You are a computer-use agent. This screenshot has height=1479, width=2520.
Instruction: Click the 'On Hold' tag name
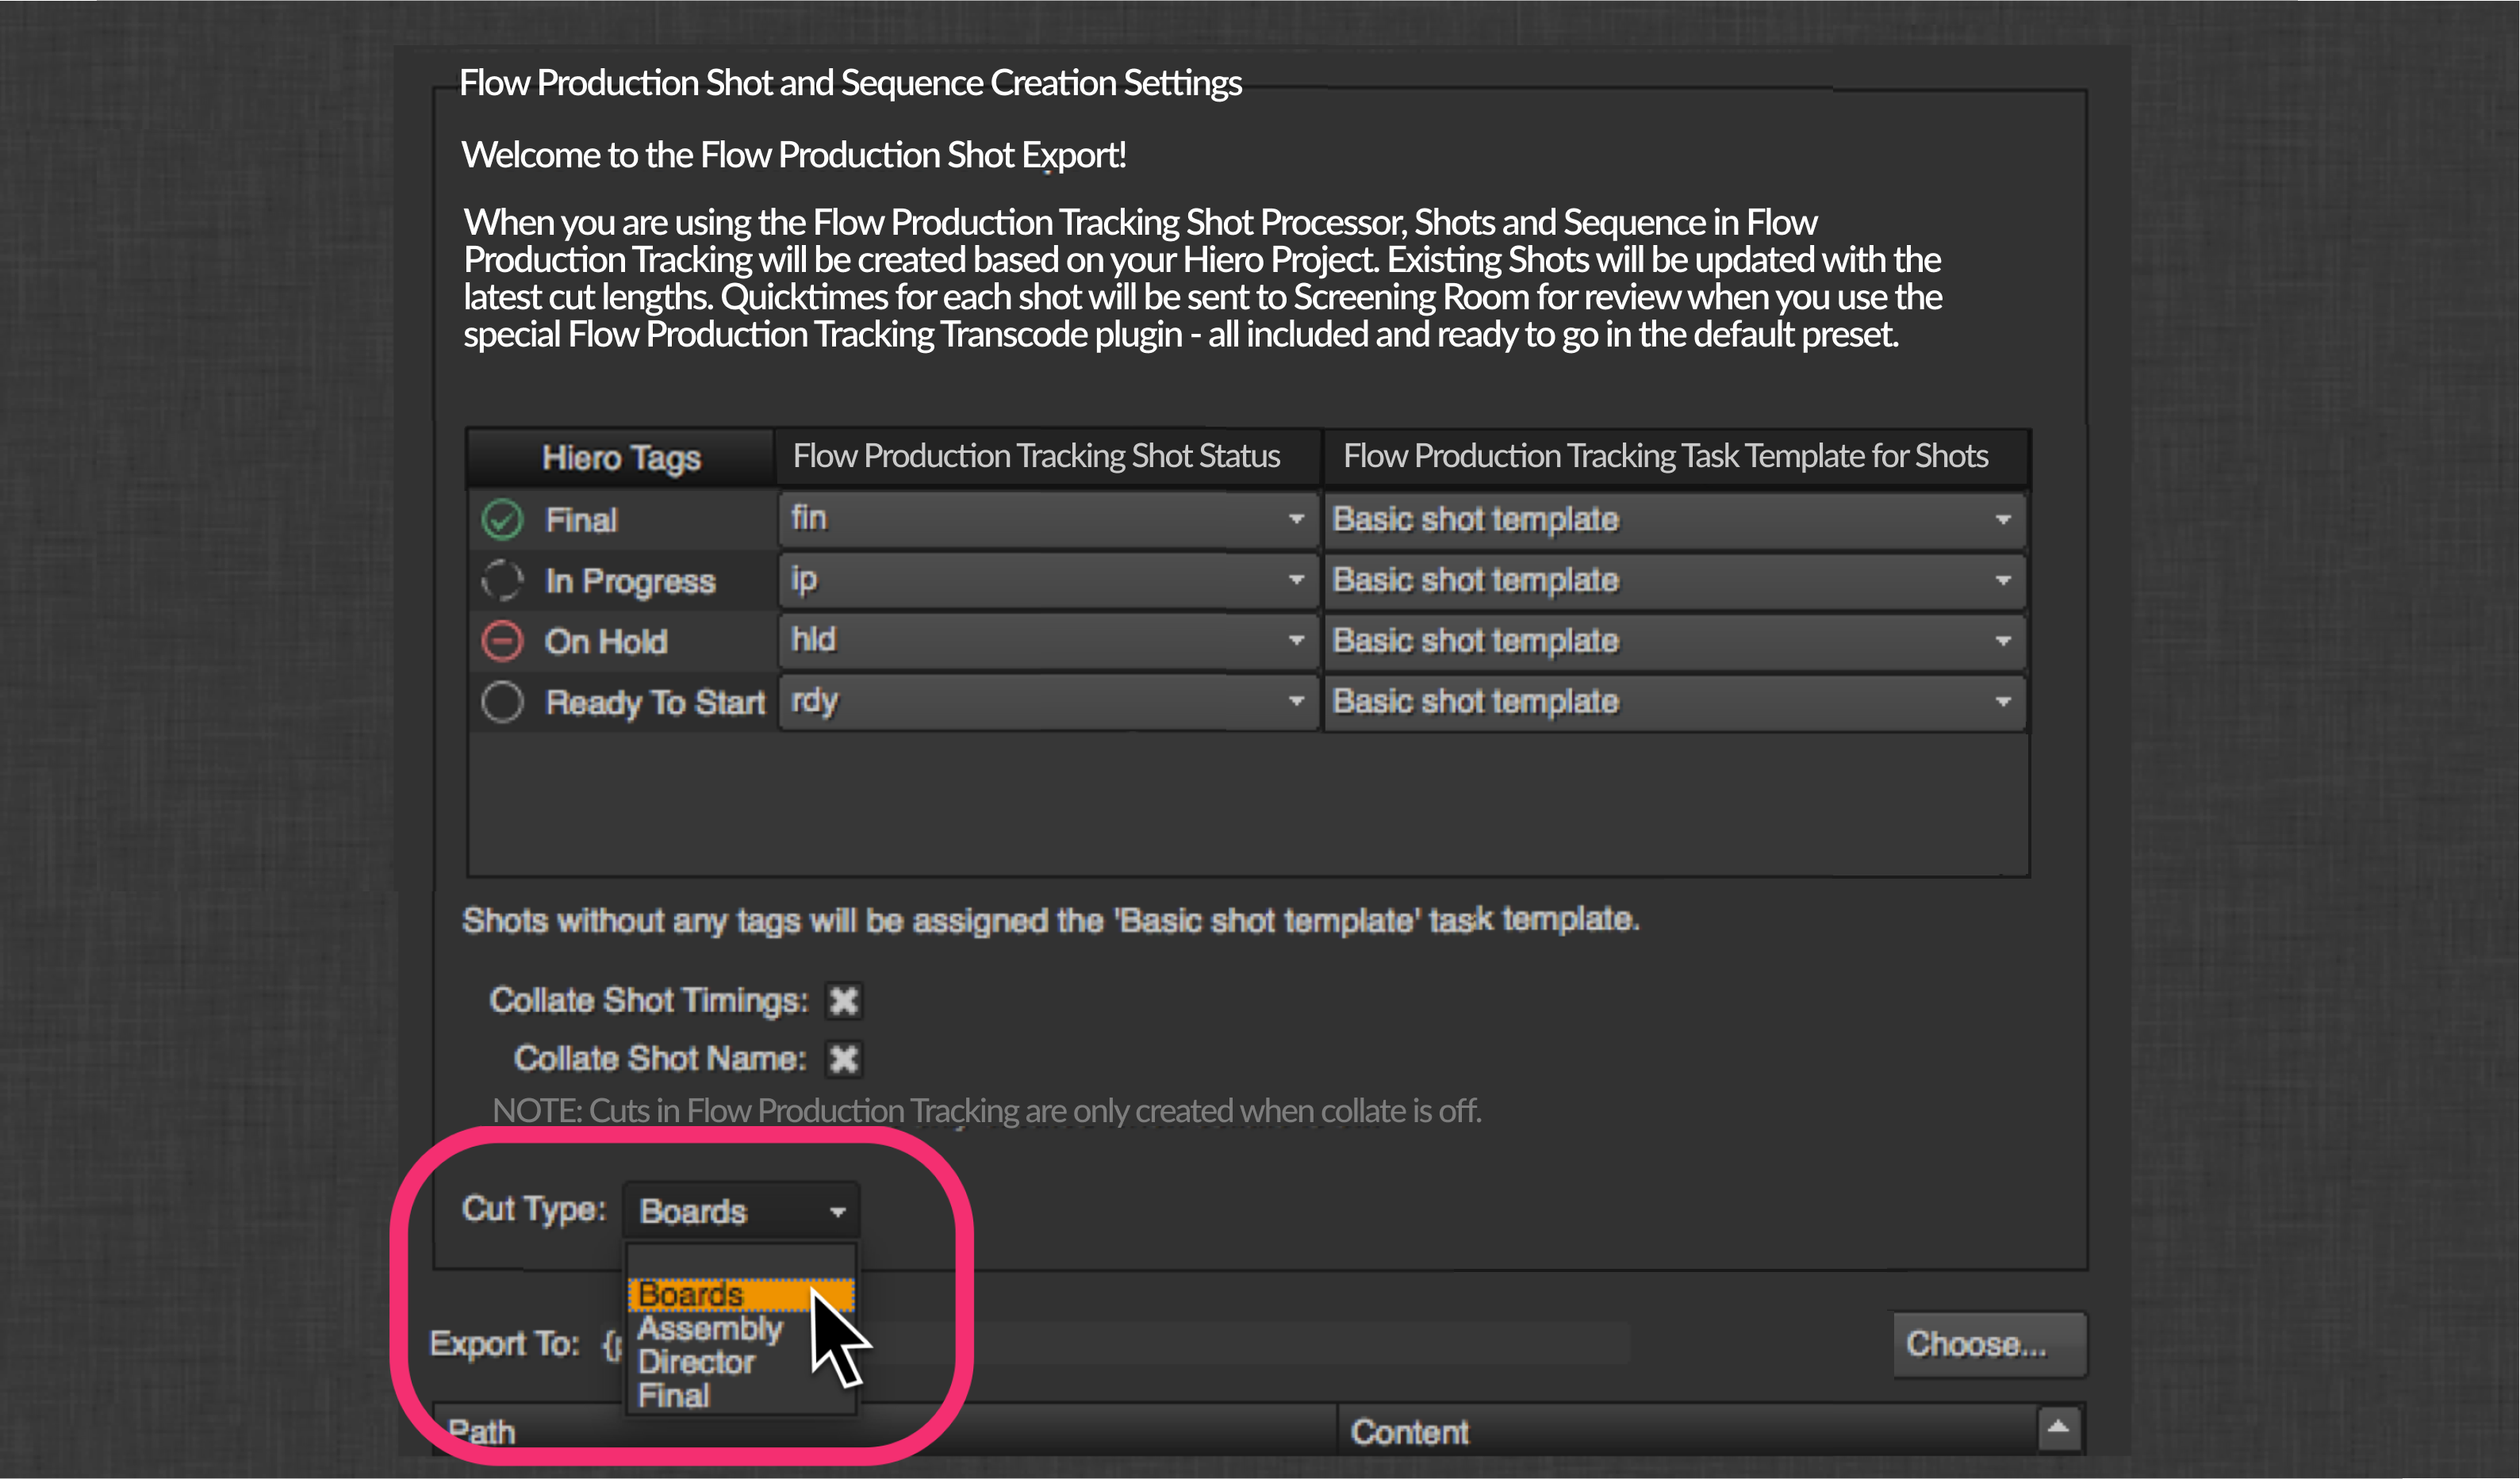pyautogui.click(x=606, y=642)
